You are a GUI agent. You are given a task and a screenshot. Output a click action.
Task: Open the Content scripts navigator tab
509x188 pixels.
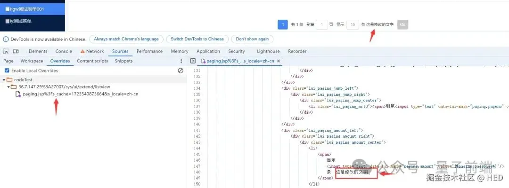coord(92,61)
